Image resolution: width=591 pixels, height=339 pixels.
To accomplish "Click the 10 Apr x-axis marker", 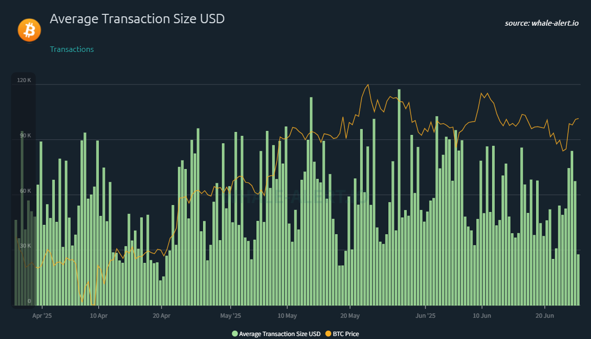I will coord(99,316).
